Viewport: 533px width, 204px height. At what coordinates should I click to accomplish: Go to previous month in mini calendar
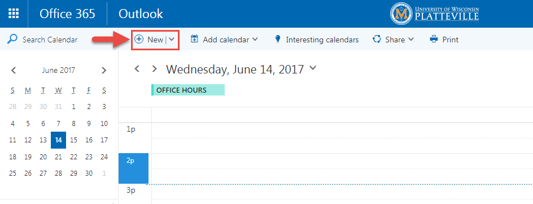coord(14,71)
